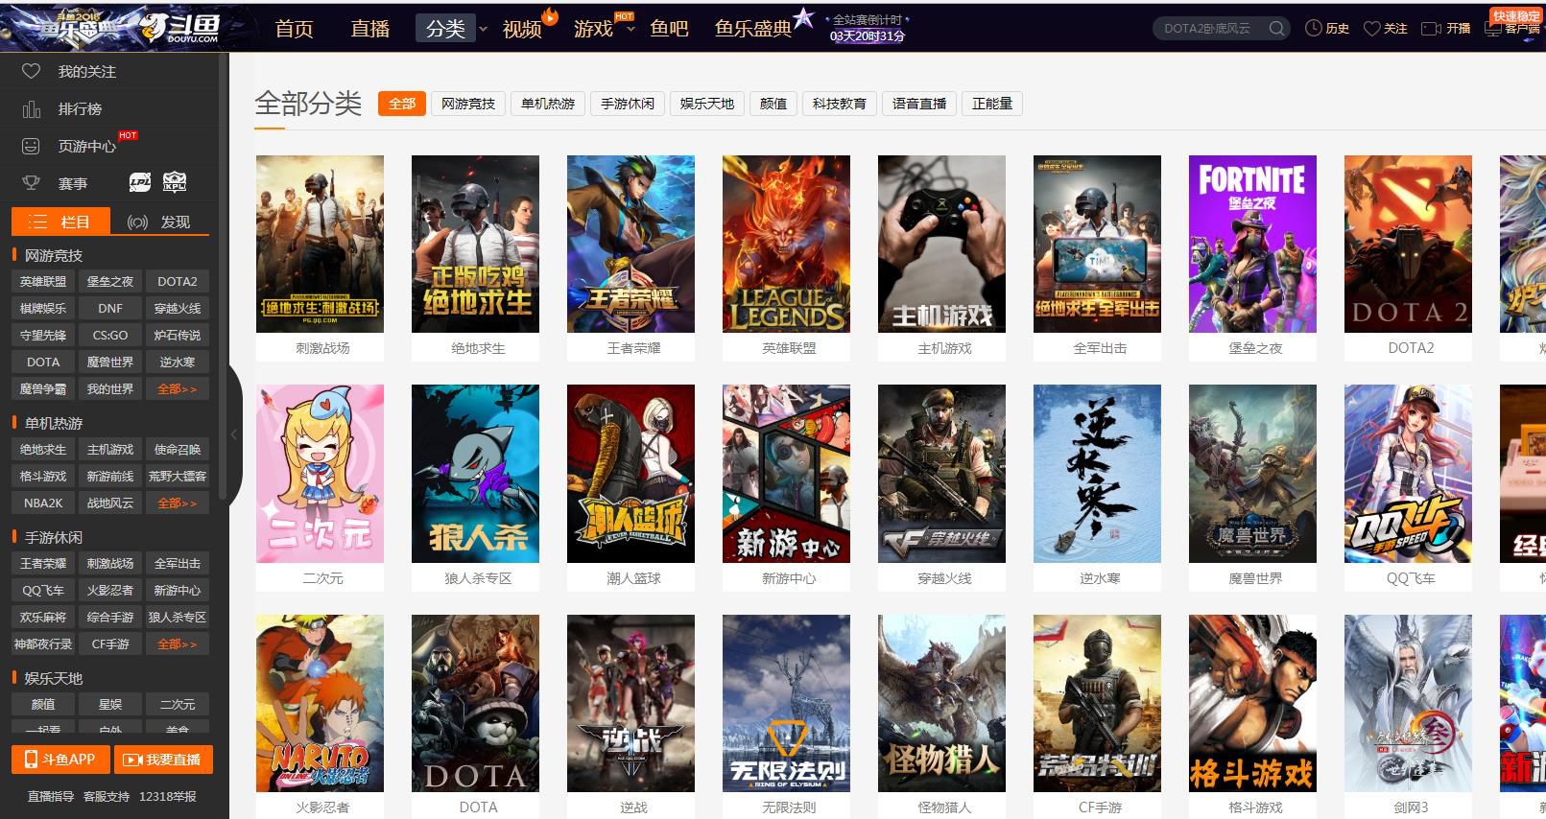Open the 首页 nav item

coord(294,29)
